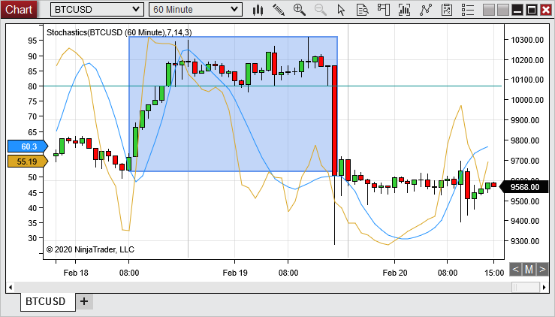Screen dimensions: 555x317
Task: Click the Chart title label
Action: (19, 10)
